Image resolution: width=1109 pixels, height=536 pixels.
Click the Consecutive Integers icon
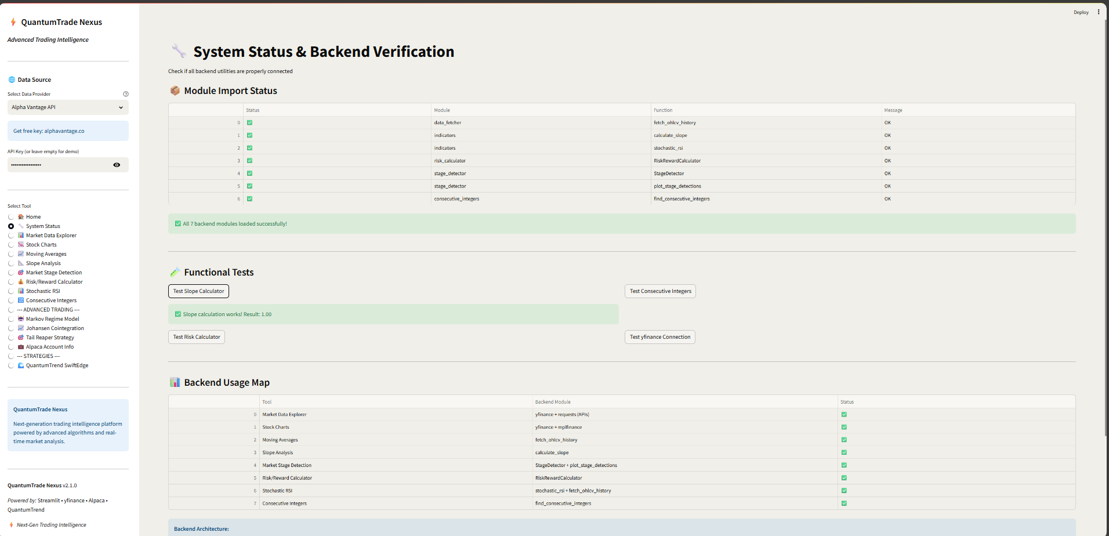pyautogui.click(x=21, y=300)
